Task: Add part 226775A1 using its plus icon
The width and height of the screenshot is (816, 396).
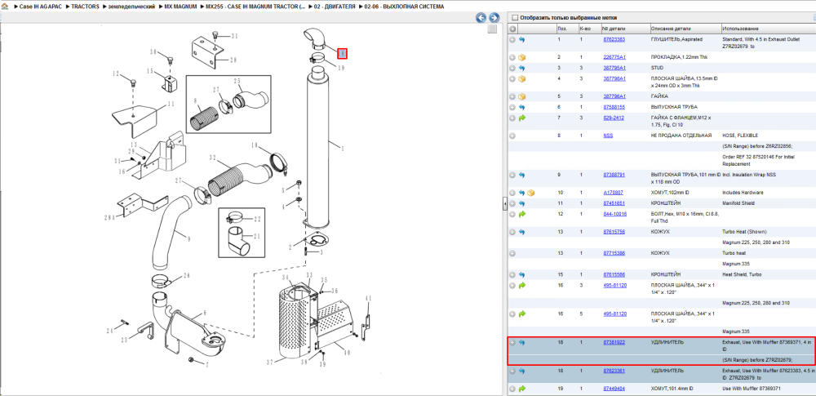Action: 512,57
